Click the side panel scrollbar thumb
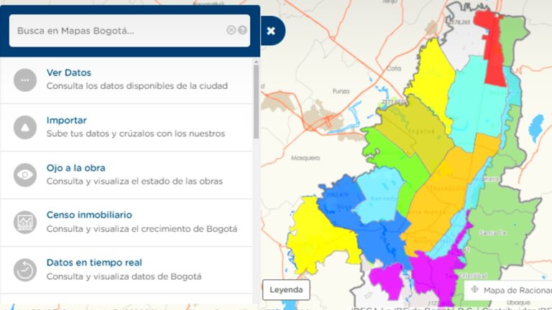The height and width of the screenshot is (310, 552). pyautogui.click(x=256, y=100)
